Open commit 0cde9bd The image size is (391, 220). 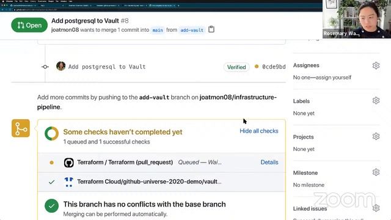(x=274, y=67)
